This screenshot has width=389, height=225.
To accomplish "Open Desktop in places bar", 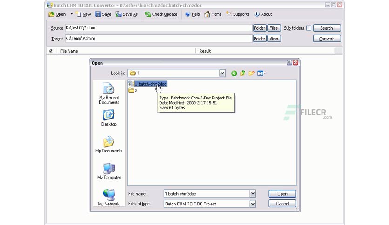I will [109, 118].
